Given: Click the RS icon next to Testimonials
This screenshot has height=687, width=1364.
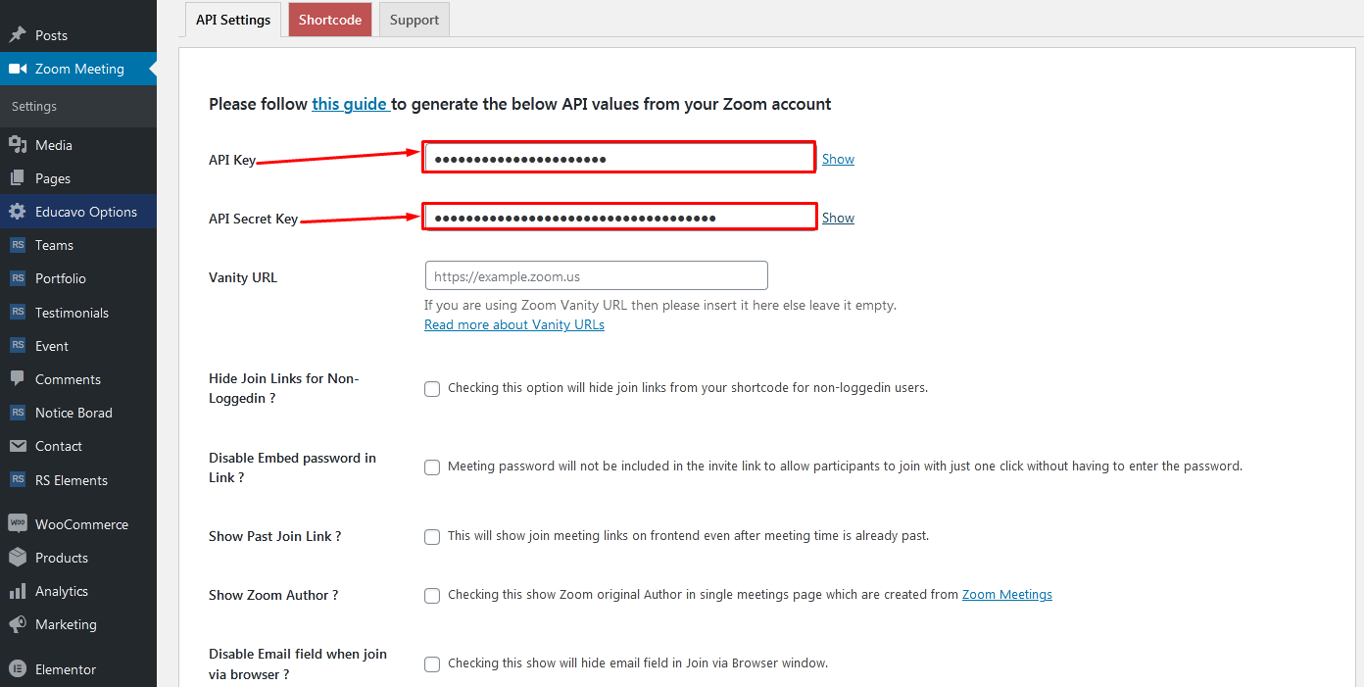Looking at the screenshot, I should (x=18, y=313).
